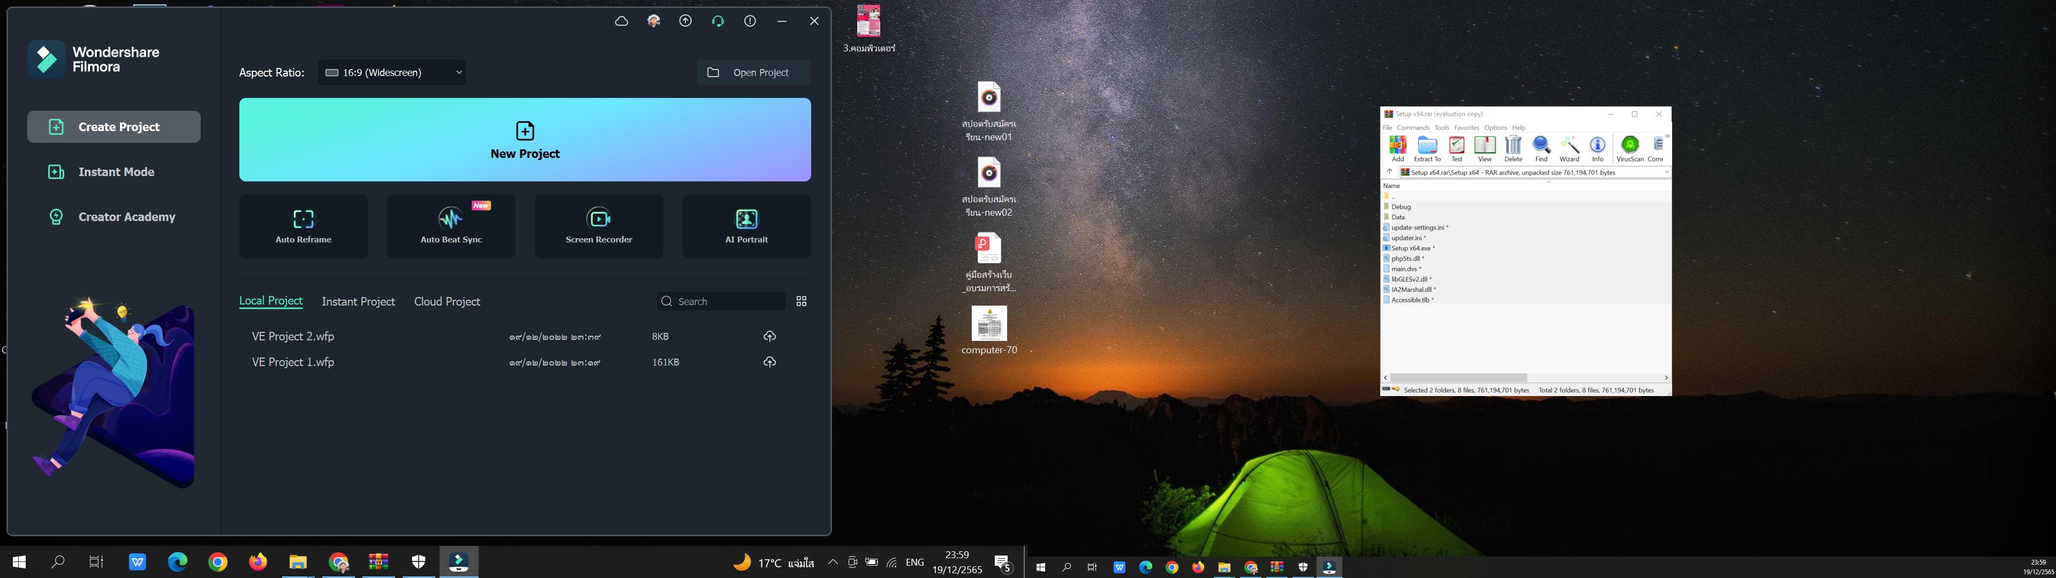Click the New Project banner button
This screenshot has height=578, width=2056.
click(x=524, y=140)
